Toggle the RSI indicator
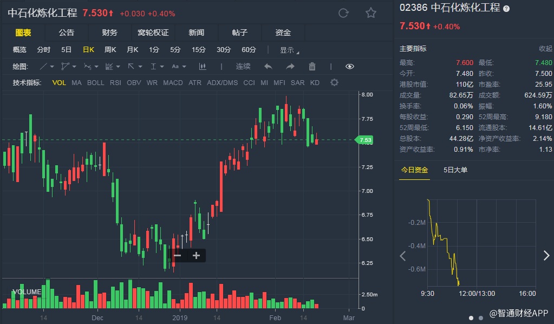This screenshot has width=554, height=324. (115, 83)
